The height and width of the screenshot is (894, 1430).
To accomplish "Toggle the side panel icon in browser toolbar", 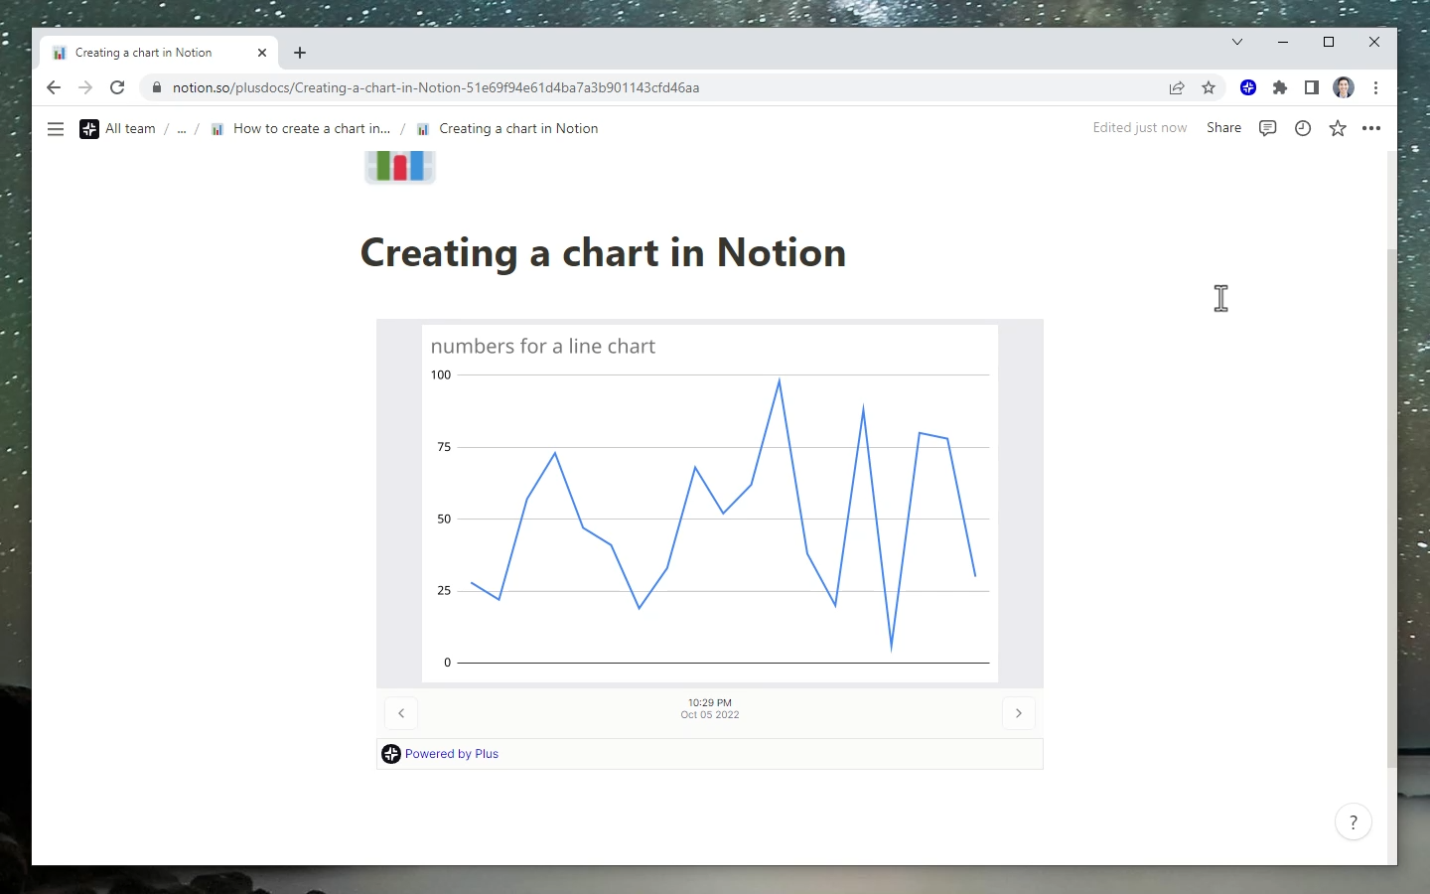I will point(1311,87).
